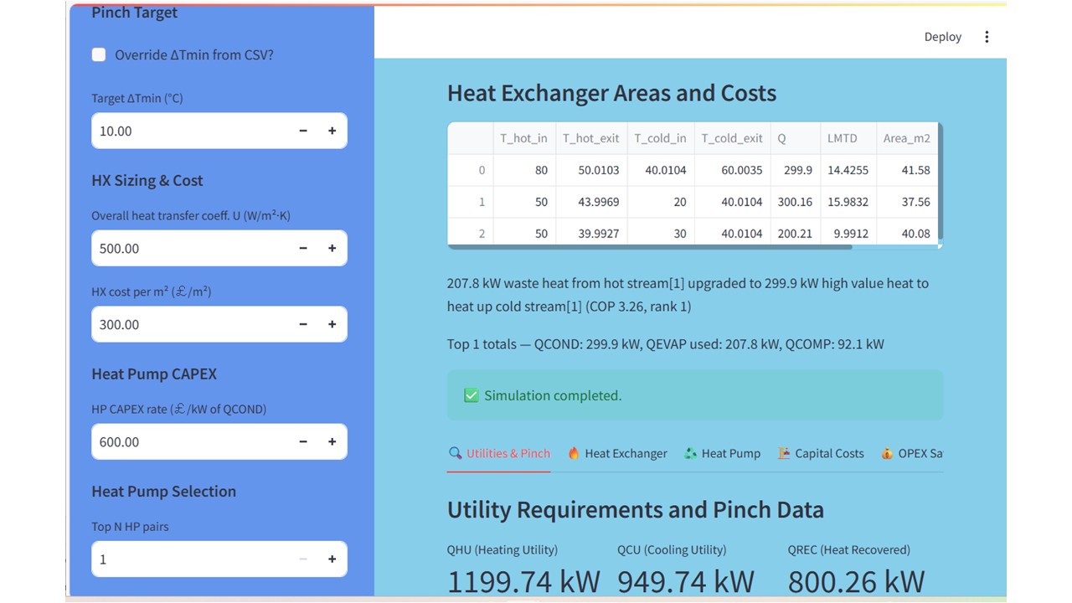Switch to the Heat Exchanger tab
This screenshot has width=1072, height=603.
[x=617, y=453]
